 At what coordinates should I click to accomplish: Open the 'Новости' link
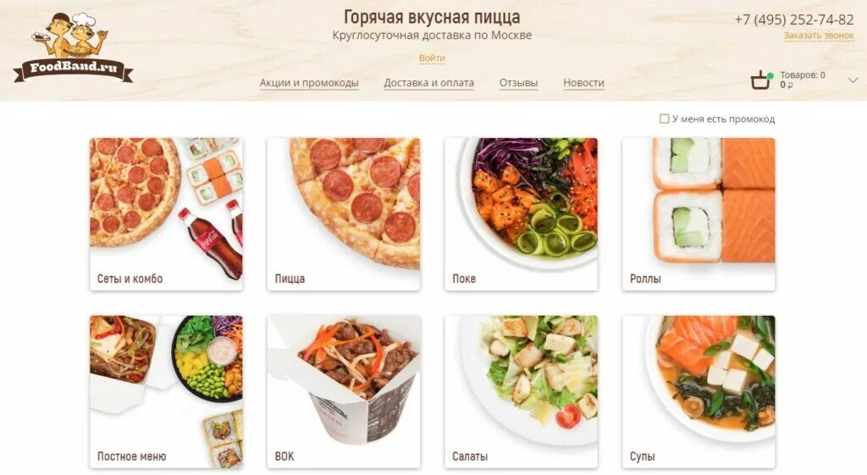click(x=583, y=83)
